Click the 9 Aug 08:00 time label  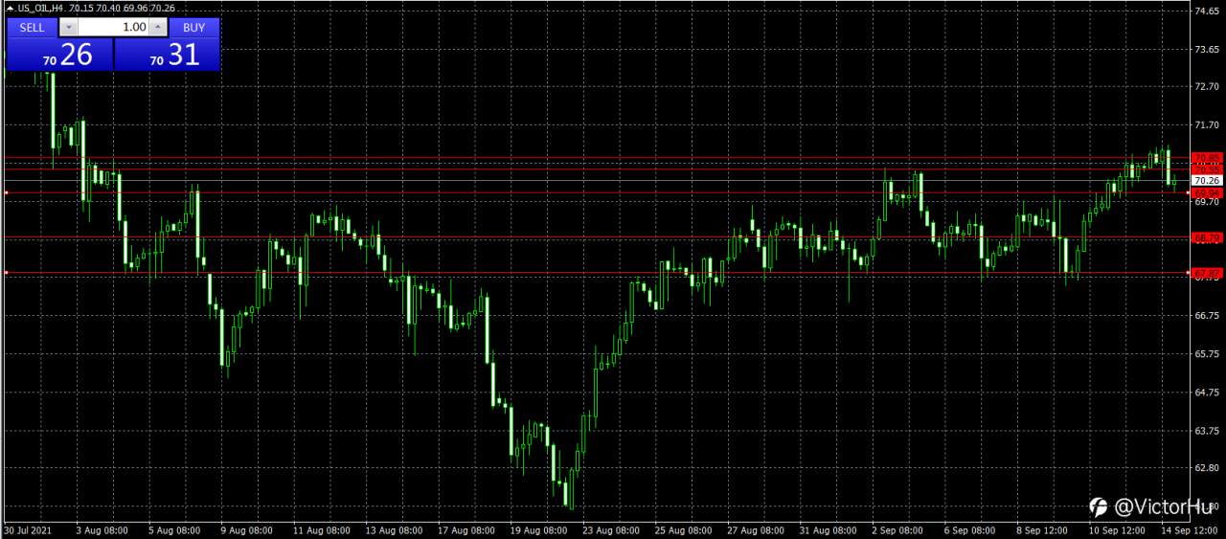(x=247, y=529)
